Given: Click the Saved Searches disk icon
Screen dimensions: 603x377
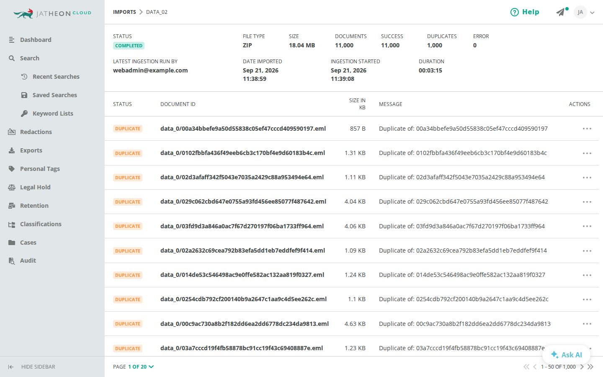Looking at the screenshot, I should pos(24,95).
